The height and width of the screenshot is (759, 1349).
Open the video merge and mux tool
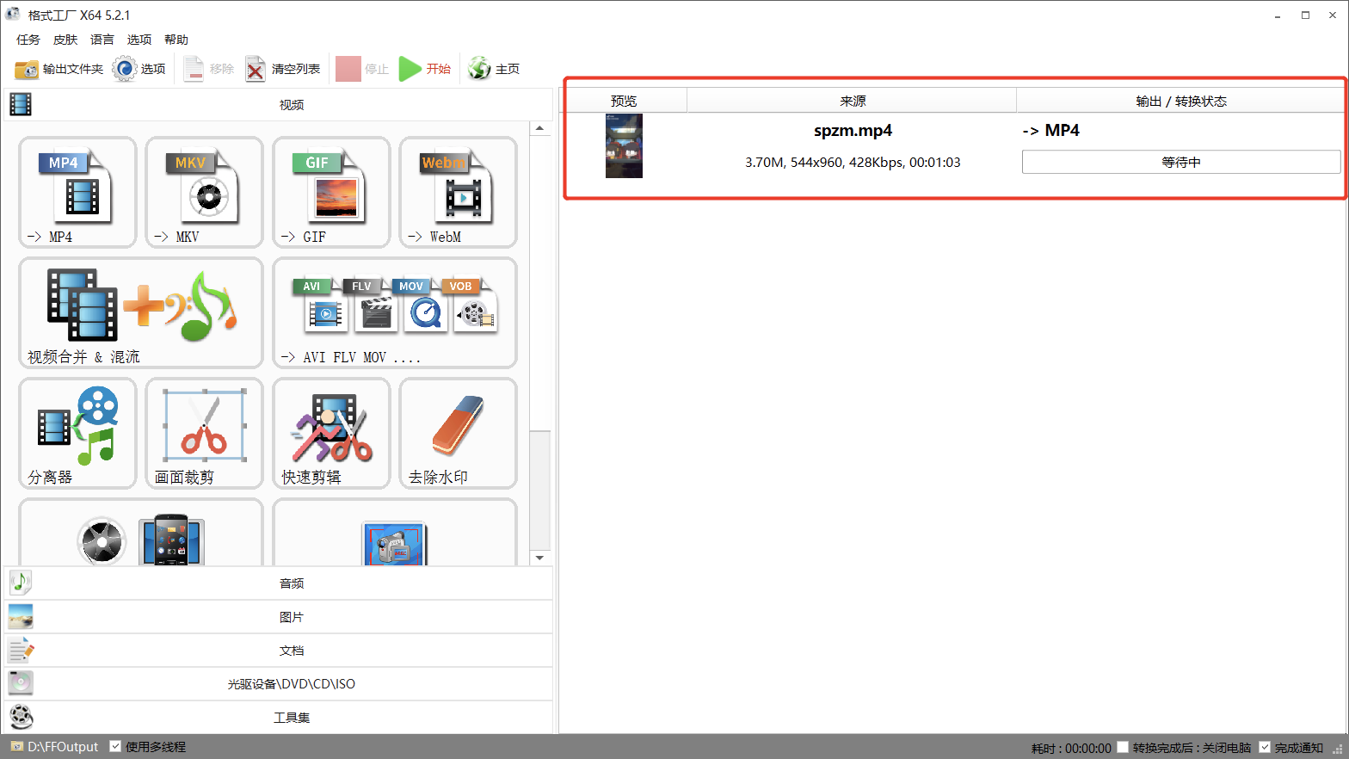click(141, 312)
